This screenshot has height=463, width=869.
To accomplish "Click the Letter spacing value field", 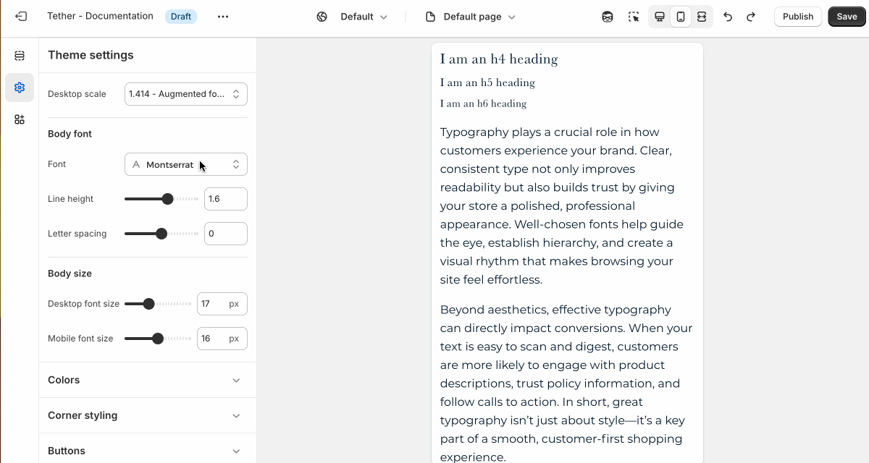I will pos(226,234).
